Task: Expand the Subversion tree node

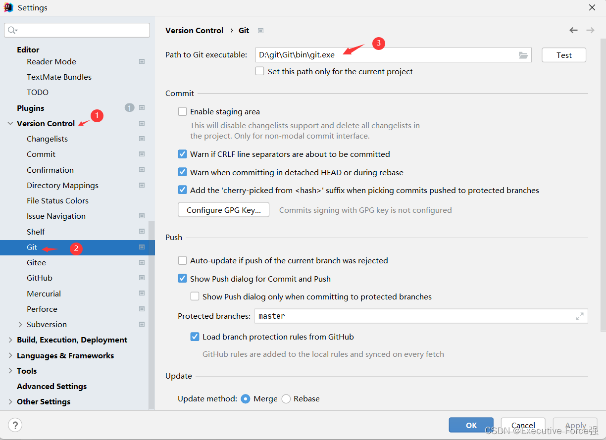Action: point(20,325)
